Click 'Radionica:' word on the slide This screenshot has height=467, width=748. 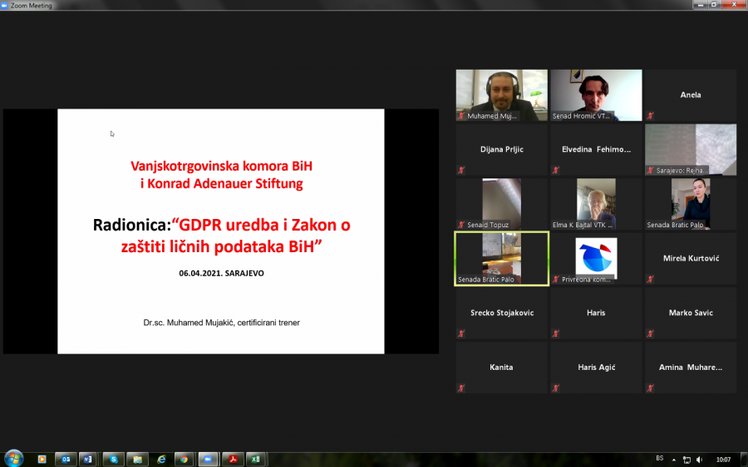click(131, 225)
